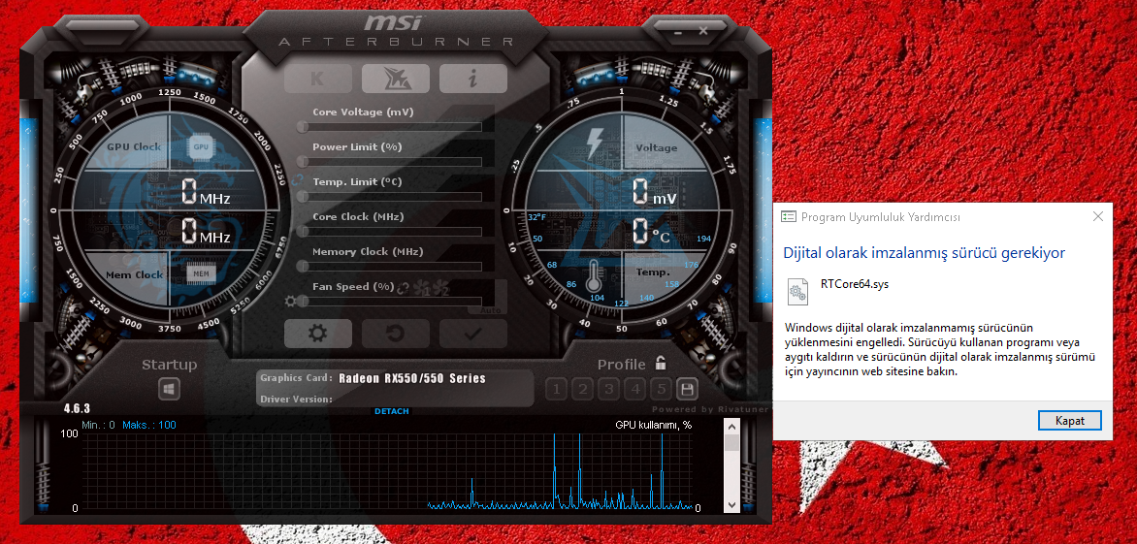The height and width of the screenshot is (544, 1137).
Task: Save profile with floppy disk icon
Action: coord(687,390)
